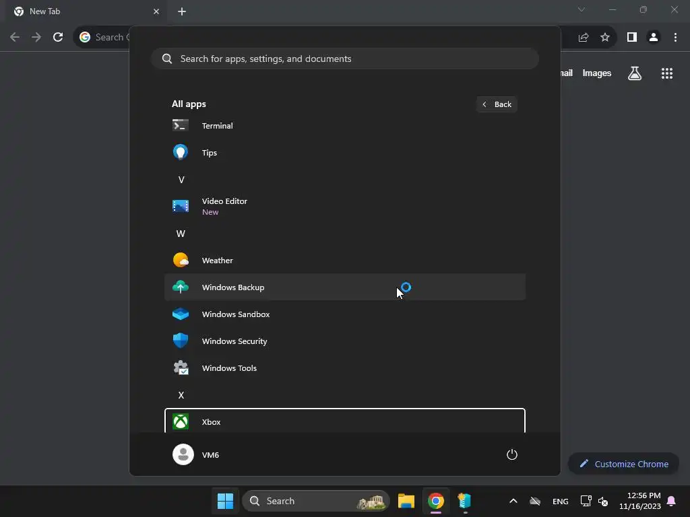Toggle the Chrome side panel
The width and height of the screenshot is (690, 517).
632,37
